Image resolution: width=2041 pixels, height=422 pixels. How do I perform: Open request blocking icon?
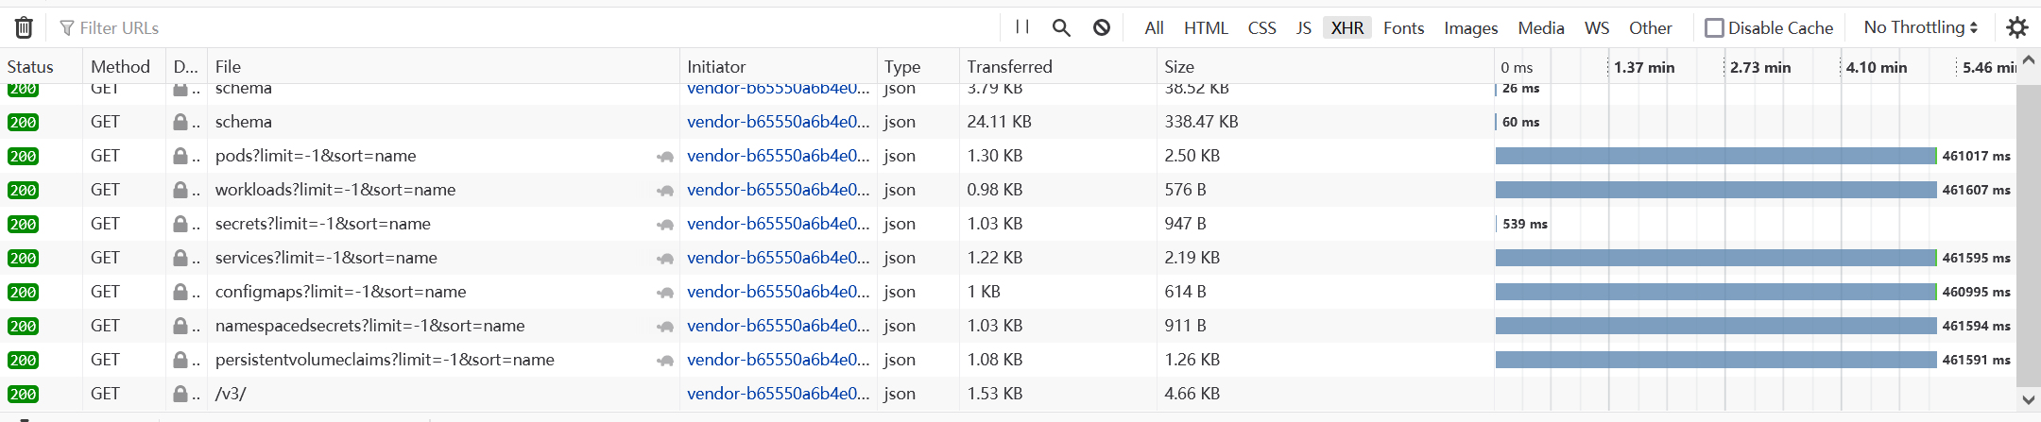1102,28
